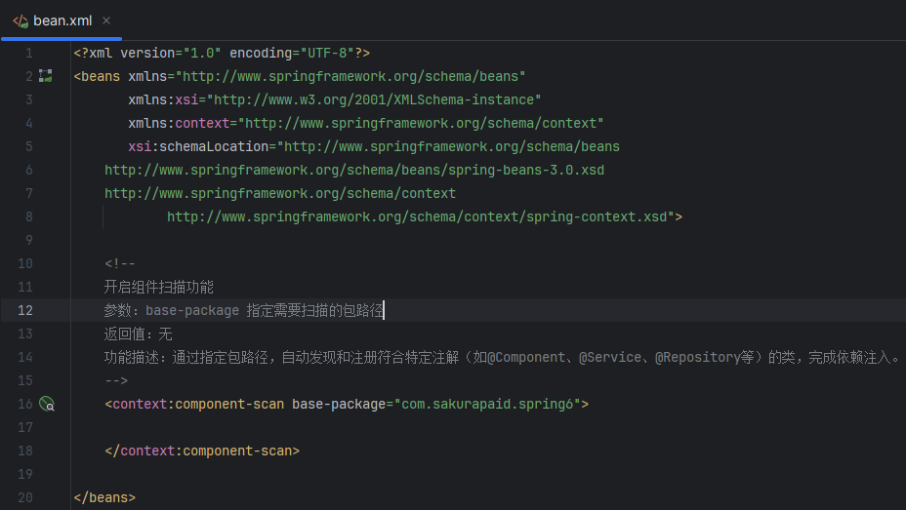This screenshot has width=906, height=510.
Task: Click the xsi:schemaLocation attribute
Action: 198,146
